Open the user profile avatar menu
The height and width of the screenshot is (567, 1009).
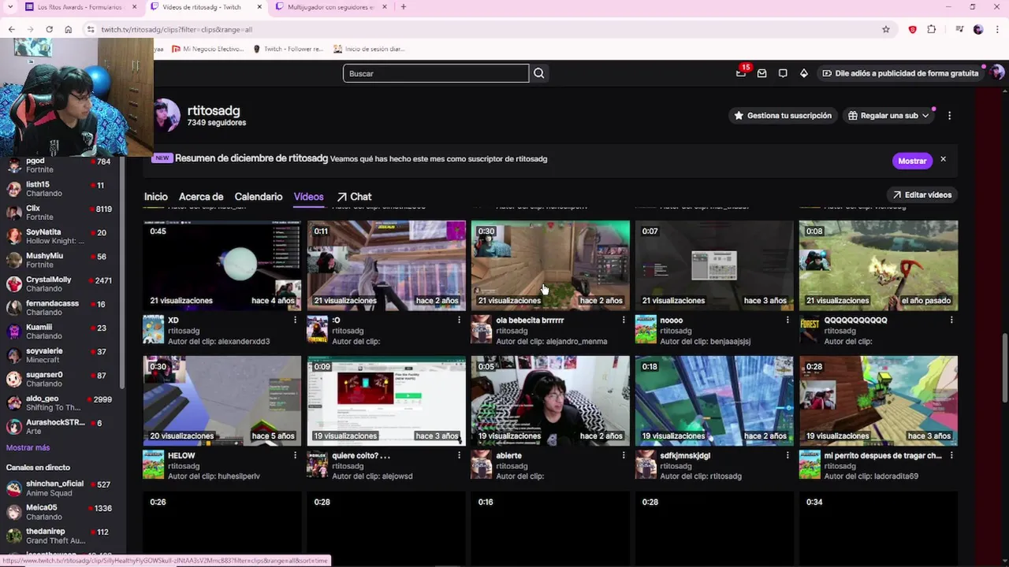[x=997, y=72]
